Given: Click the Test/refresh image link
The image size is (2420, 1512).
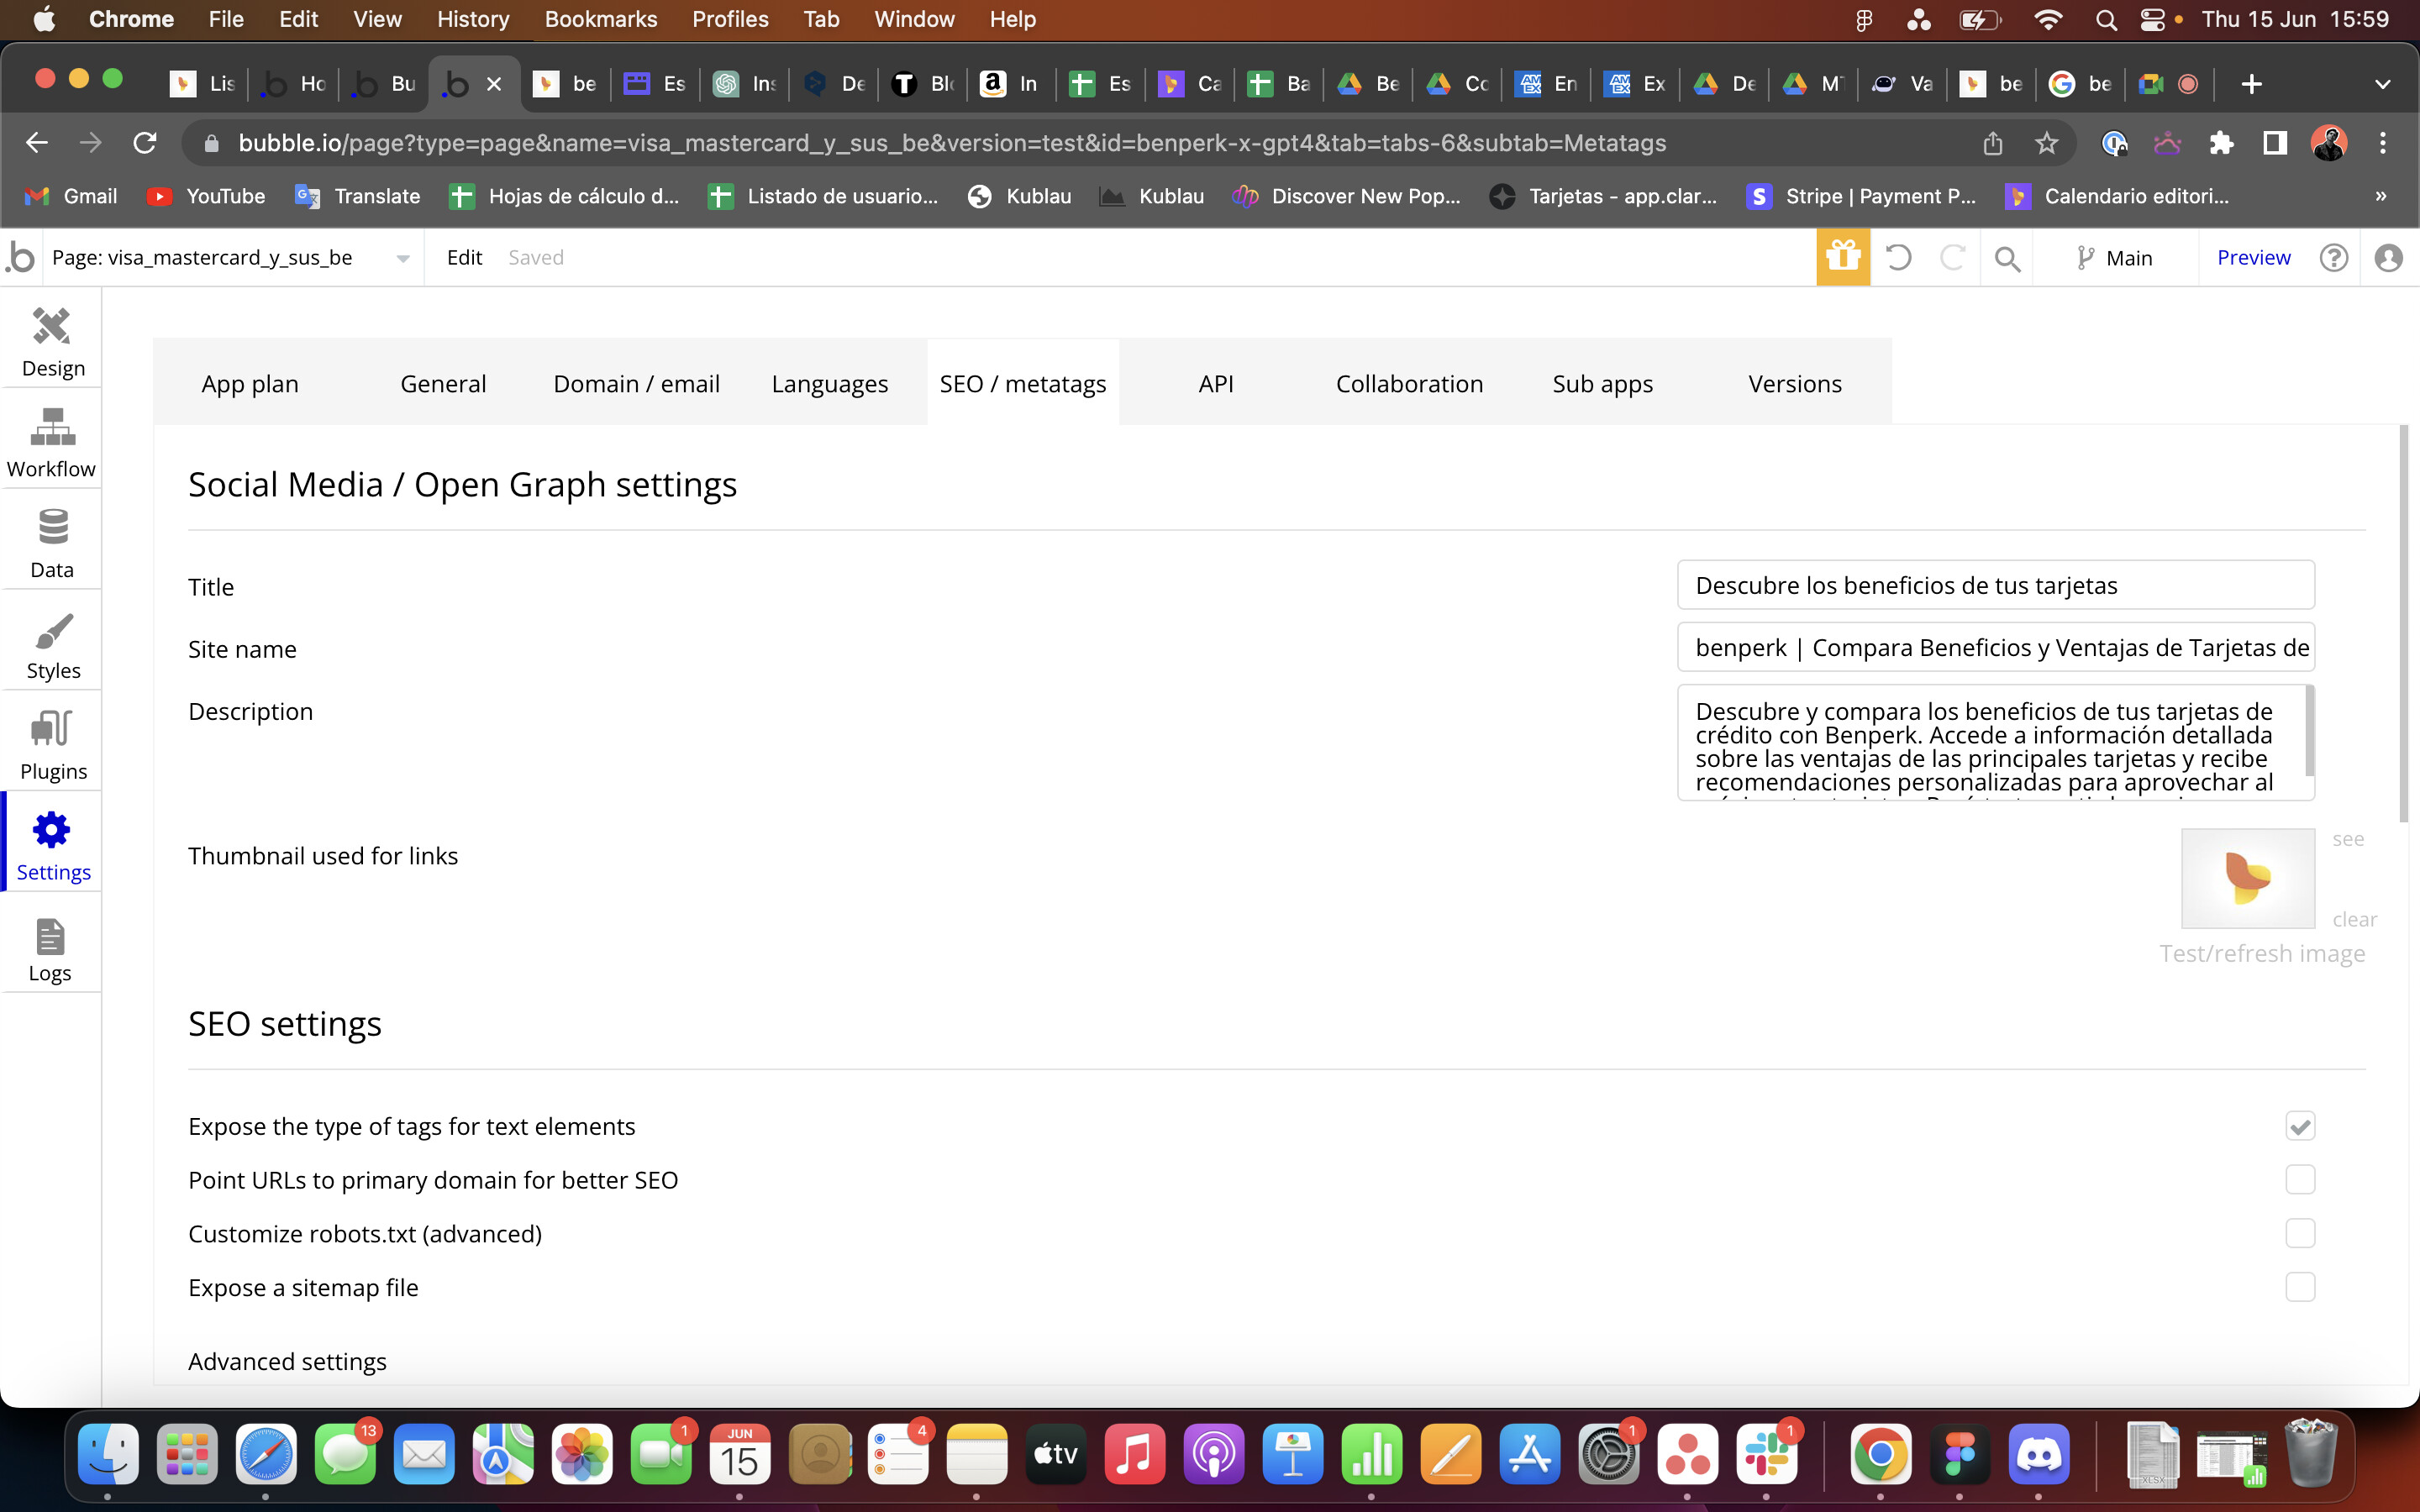Looking at the screenshot, I should pos(2261,954).
